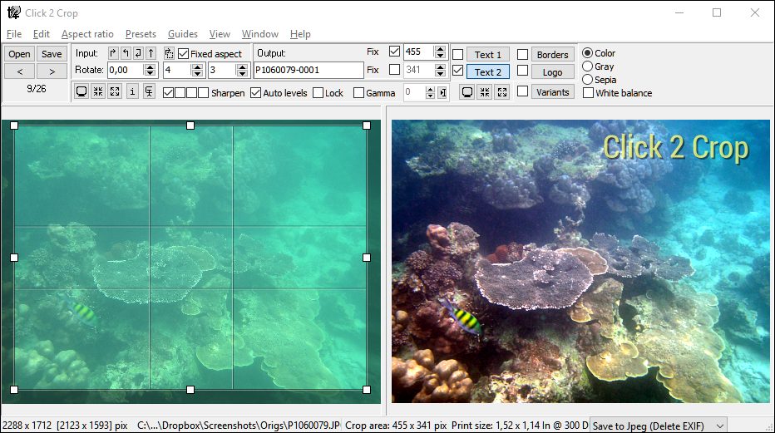Viewport: 775px width, 433px height.
Task: Enable the checkbox beside Borders
Action: click(522, 54)
